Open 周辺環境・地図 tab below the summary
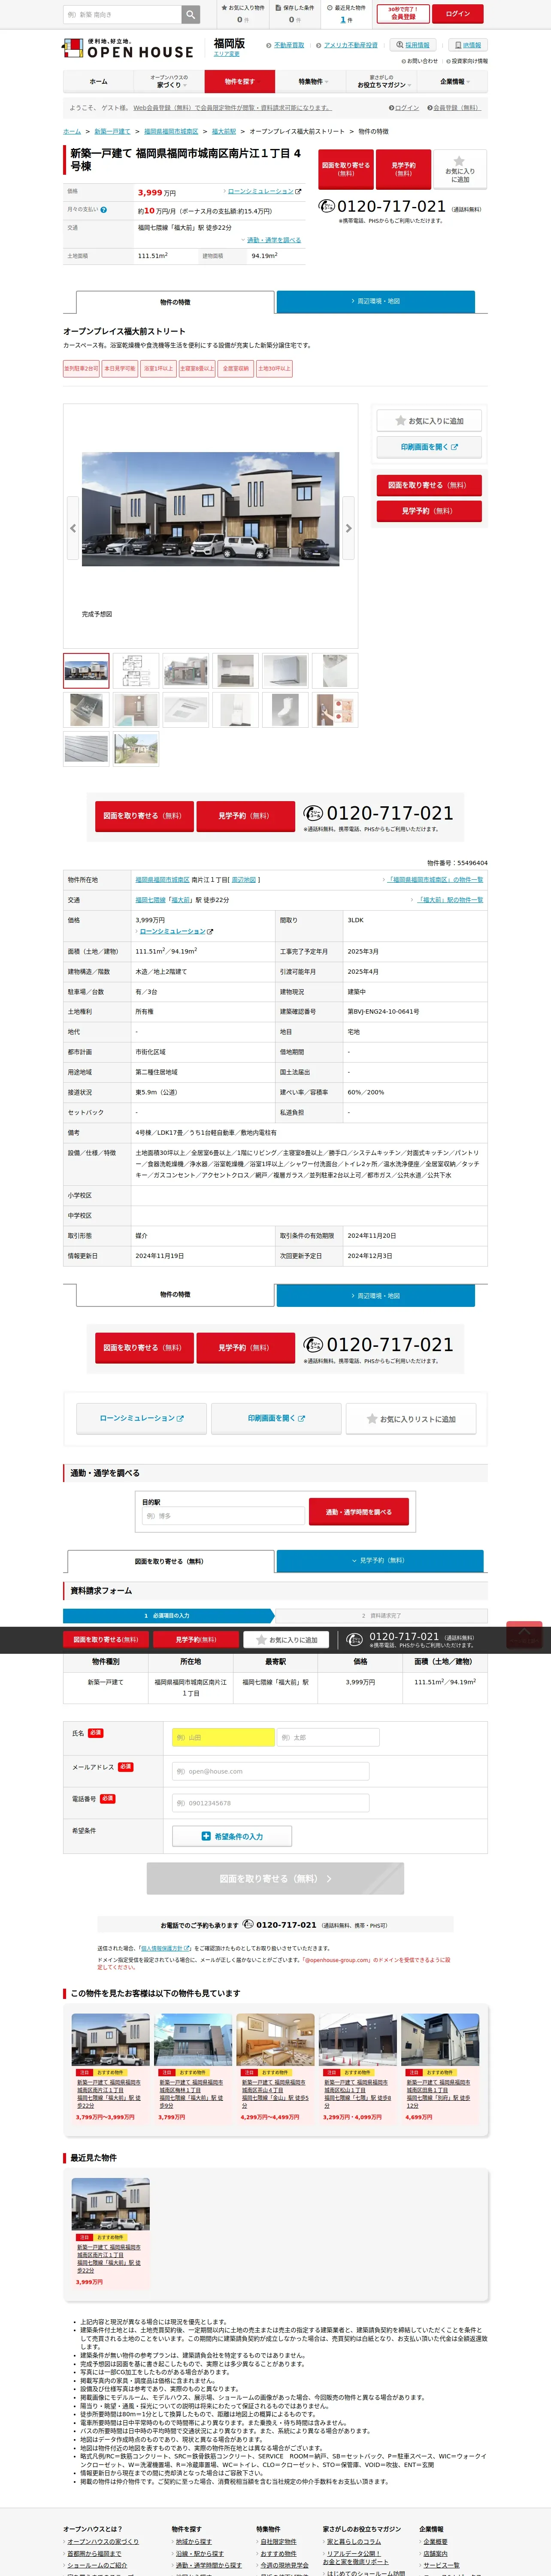 click(376, 301)
